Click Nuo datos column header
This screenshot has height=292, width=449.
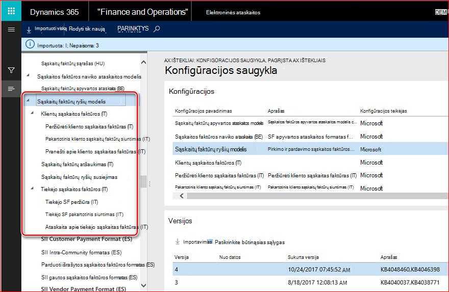coord(230,257)
